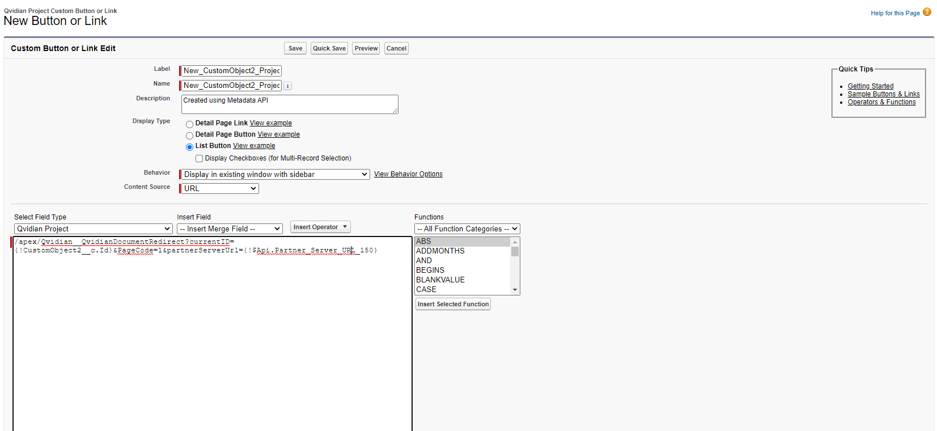Select ADDMONTHS in the functions list
937x431 pixels.
(x=463, y=251)
